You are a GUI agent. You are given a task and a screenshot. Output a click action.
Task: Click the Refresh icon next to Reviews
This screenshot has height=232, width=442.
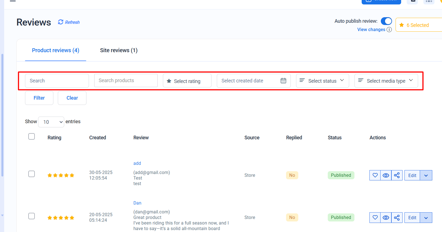61,22
